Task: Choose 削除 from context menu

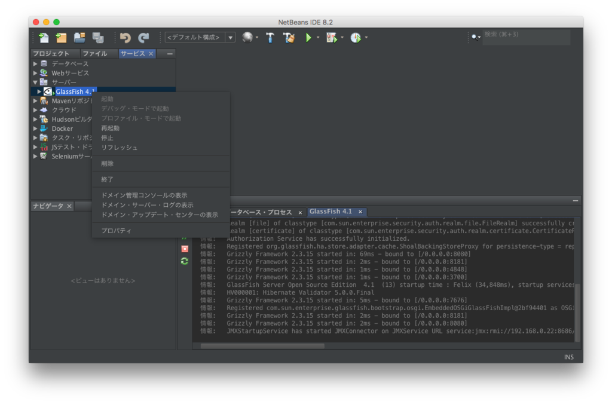Action: pyautogui.click(x=161, y=164)
